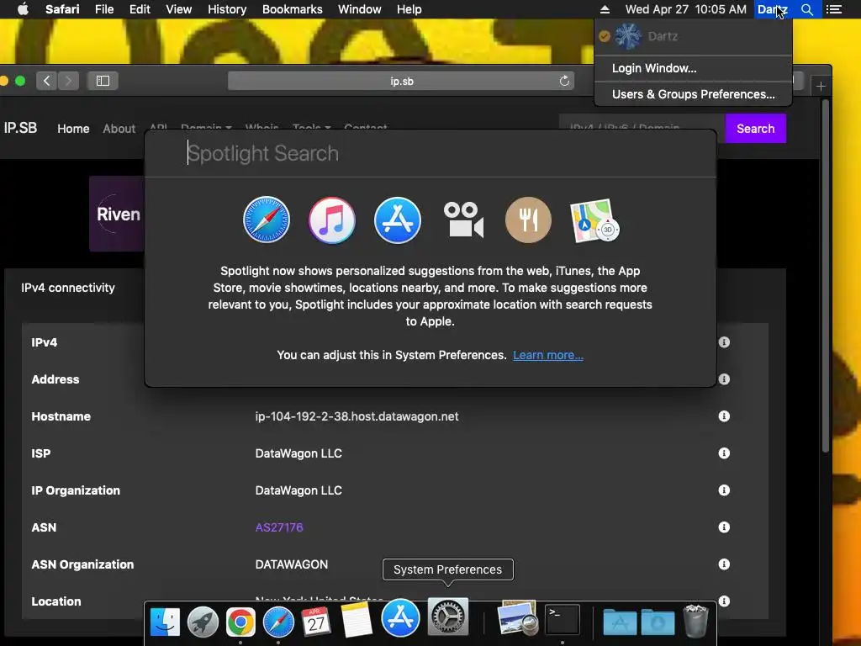Open Terminal from the Dock
The width and height of the screenshot is (861, 646).
click(x=563, y=619)
